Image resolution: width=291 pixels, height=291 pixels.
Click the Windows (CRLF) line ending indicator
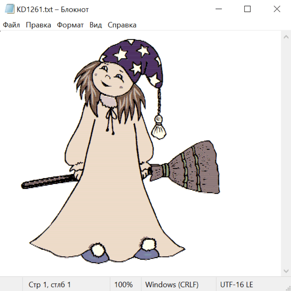(x=172, y=285)
